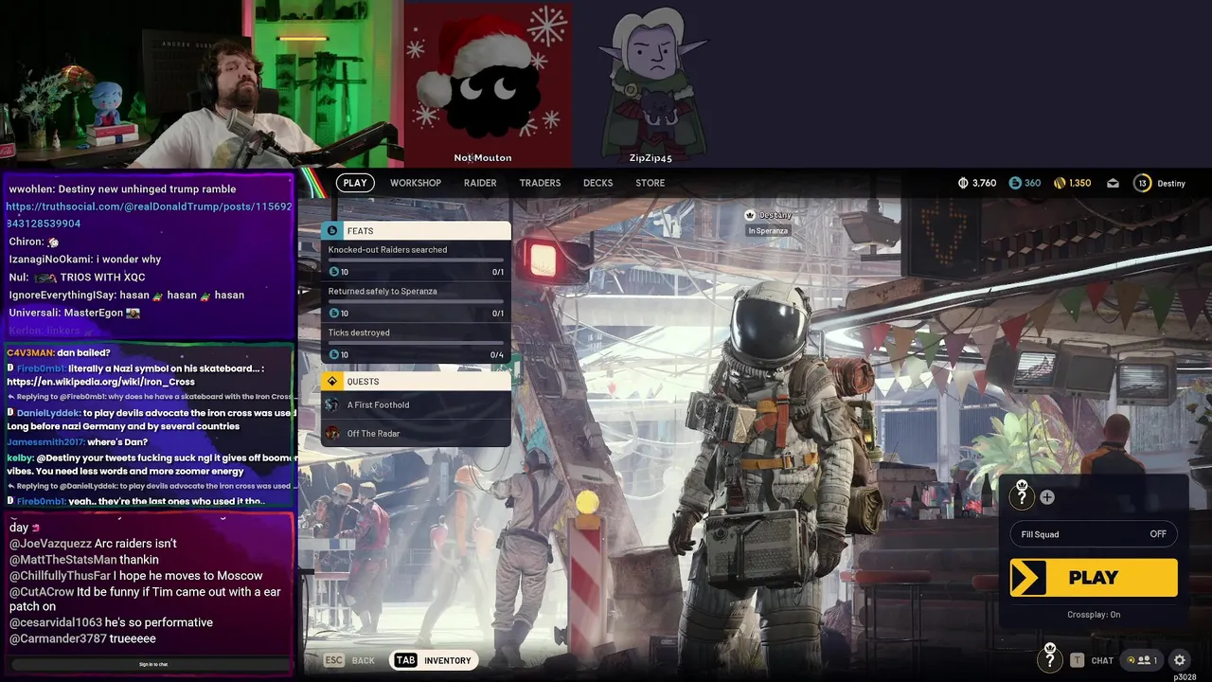Click the bottom-bar player avatar with crown
This screenshot has height=682, width=1212.
[x=1049, y=657]
